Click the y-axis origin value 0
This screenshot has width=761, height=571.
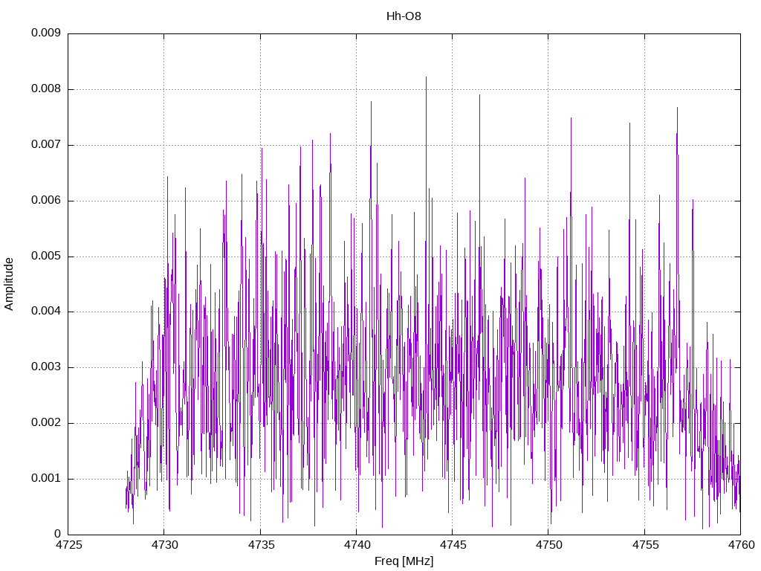[58, 534]
